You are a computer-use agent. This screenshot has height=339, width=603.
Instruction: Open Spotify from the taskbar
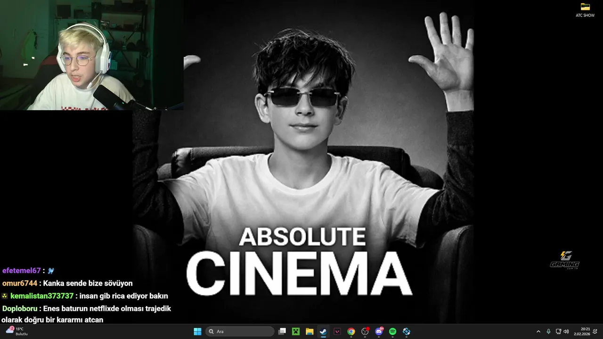point(392,331)
